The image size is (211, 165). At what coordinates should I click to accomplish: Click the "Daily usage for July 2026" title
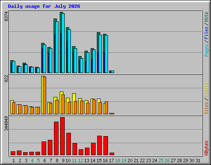click(44, 6)
